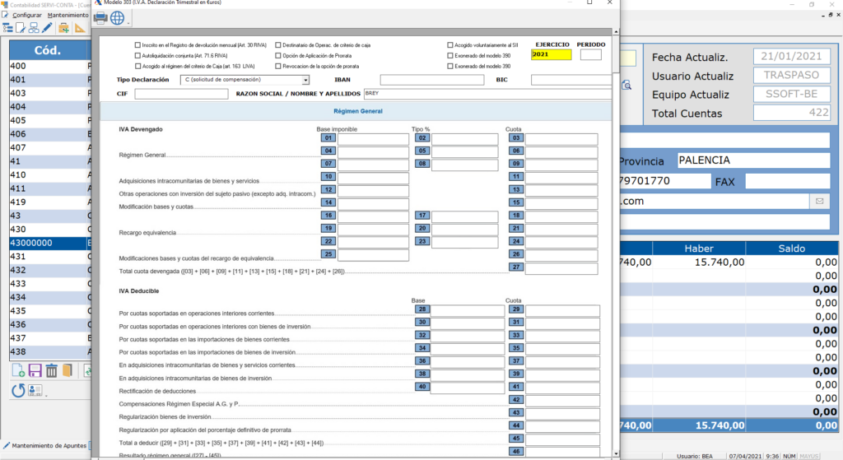
Task: Click the globe icon in Modelo 303 toolbar
Action: (117, 17)
